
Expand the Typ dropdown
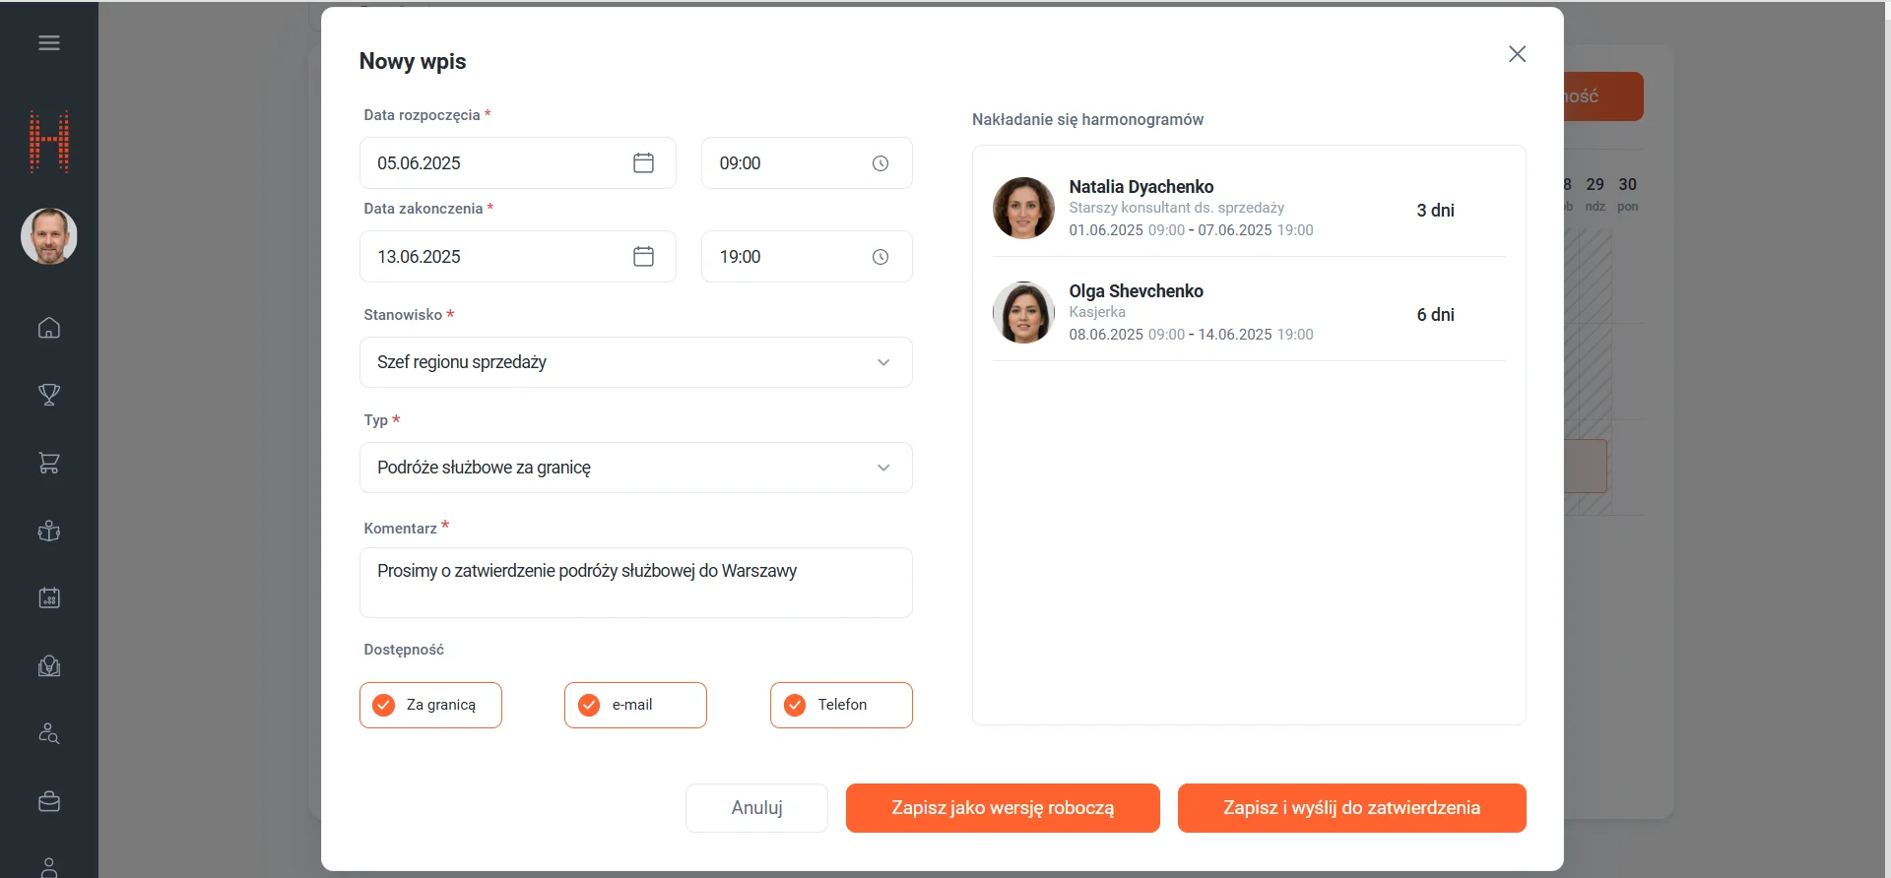pos(635,468)
